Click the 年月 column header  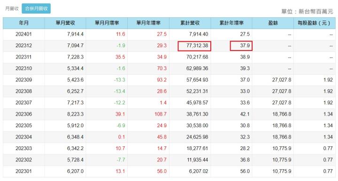(x=24, y=23)
